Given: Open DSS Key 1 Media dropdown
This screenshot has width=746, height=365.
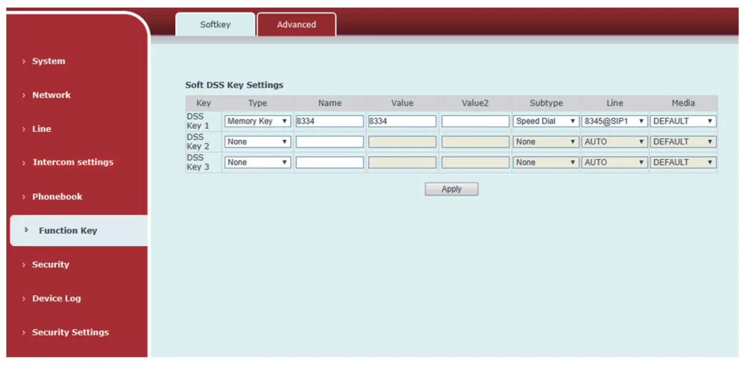Looking at the screenshot, I should (x=683, y=121).
